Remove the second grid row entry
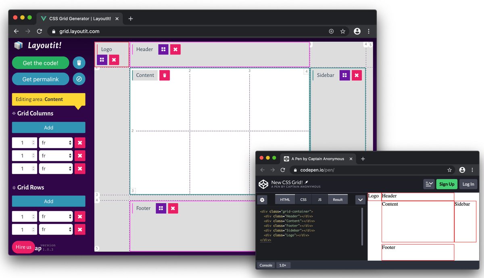 pos(80,230)
